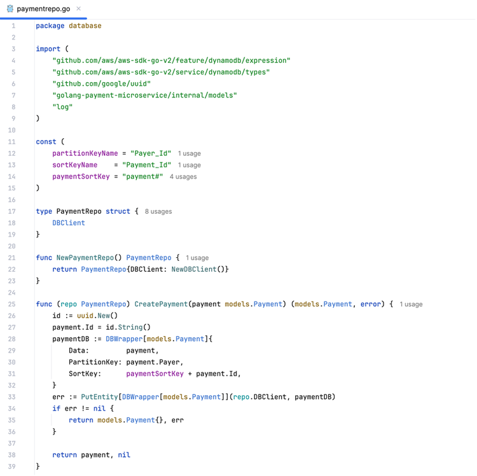Screen dimensions: 477x476
Task: Open the '1 usage' hint for sortKeyName
Action: point(190,165)
